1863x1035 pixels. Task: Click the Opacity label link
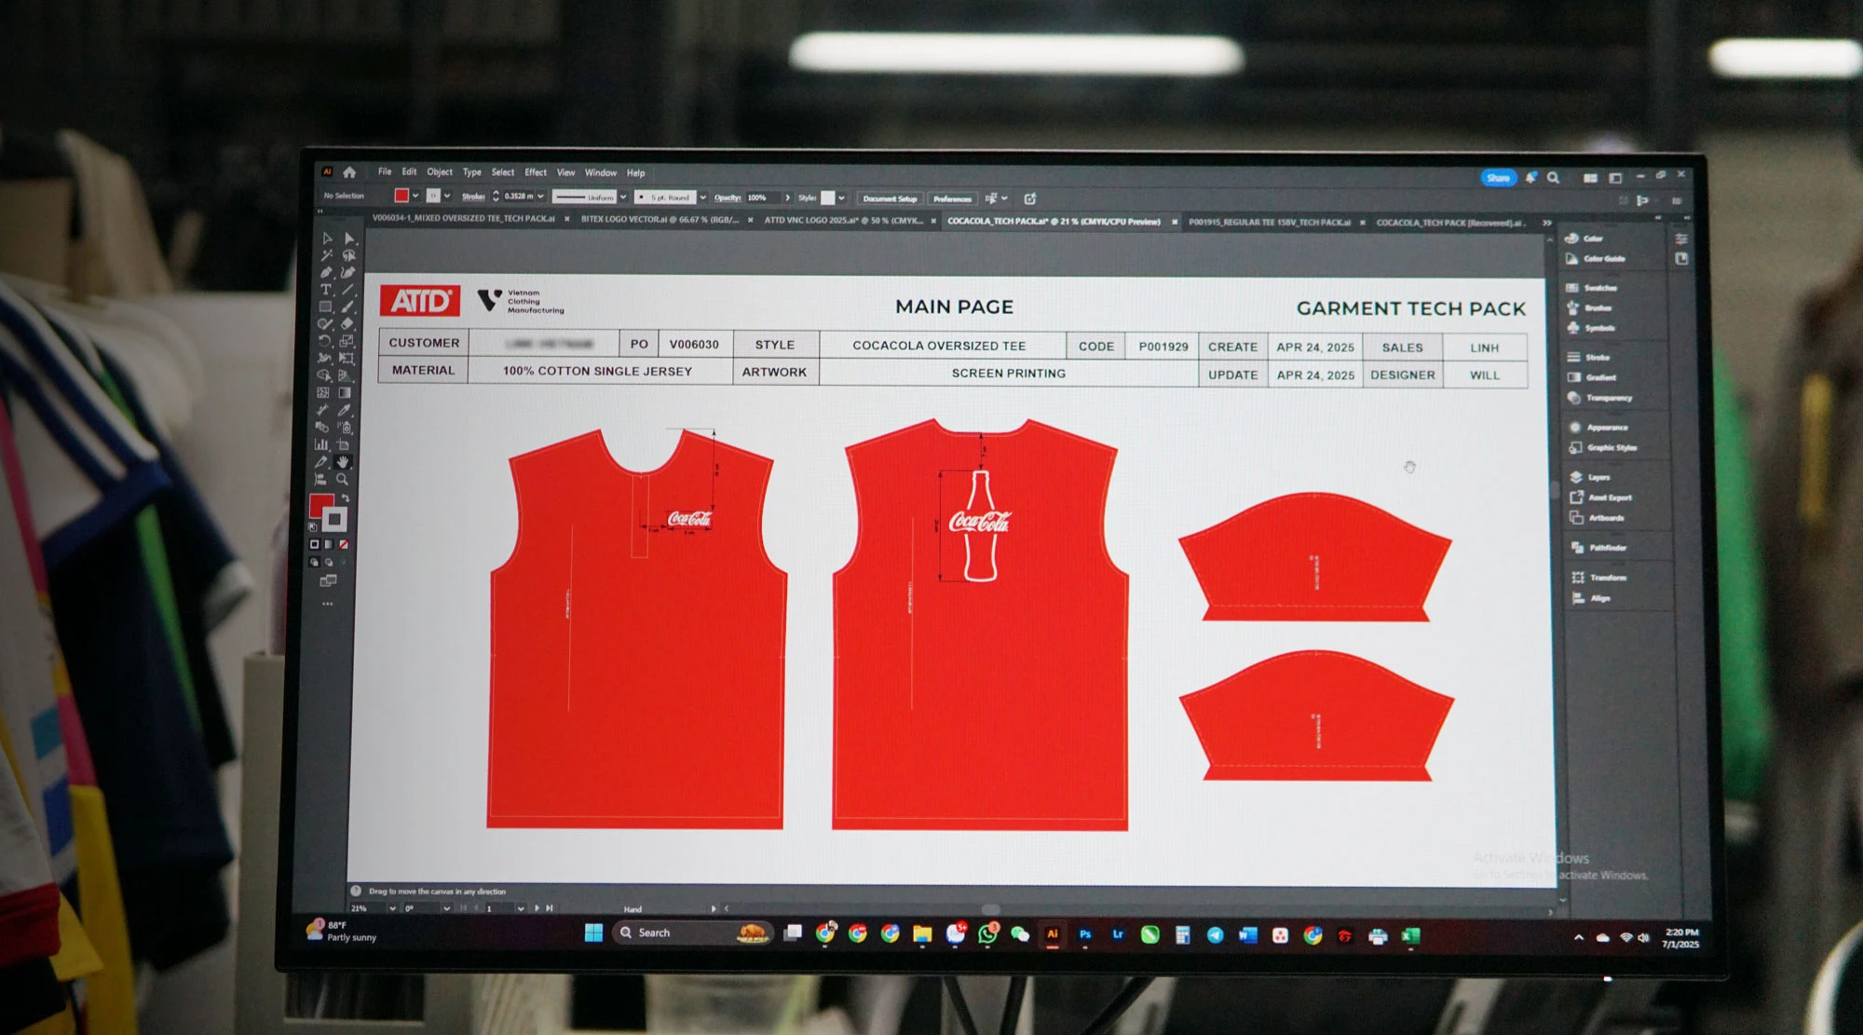[728, 197]
